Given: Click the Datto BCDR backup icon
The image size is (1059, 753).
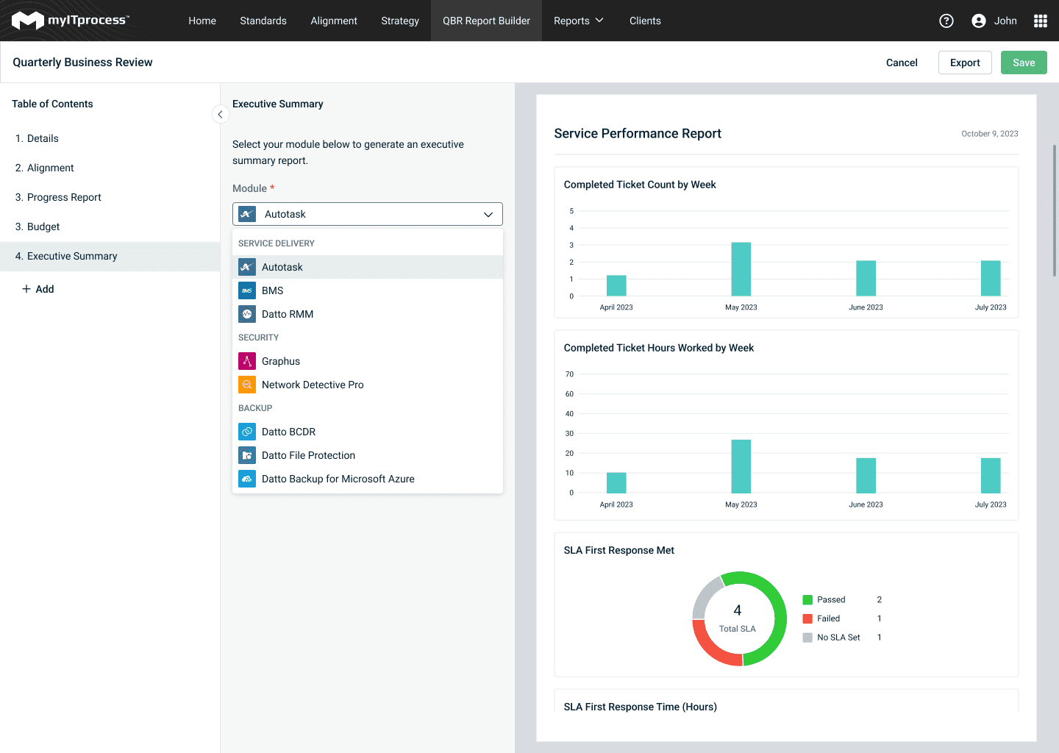Looking at the screenshot, I should click(246, 431).
